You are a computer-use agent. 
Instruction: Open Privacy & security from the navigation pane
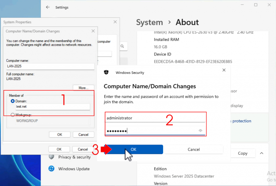tap(75, 157)
